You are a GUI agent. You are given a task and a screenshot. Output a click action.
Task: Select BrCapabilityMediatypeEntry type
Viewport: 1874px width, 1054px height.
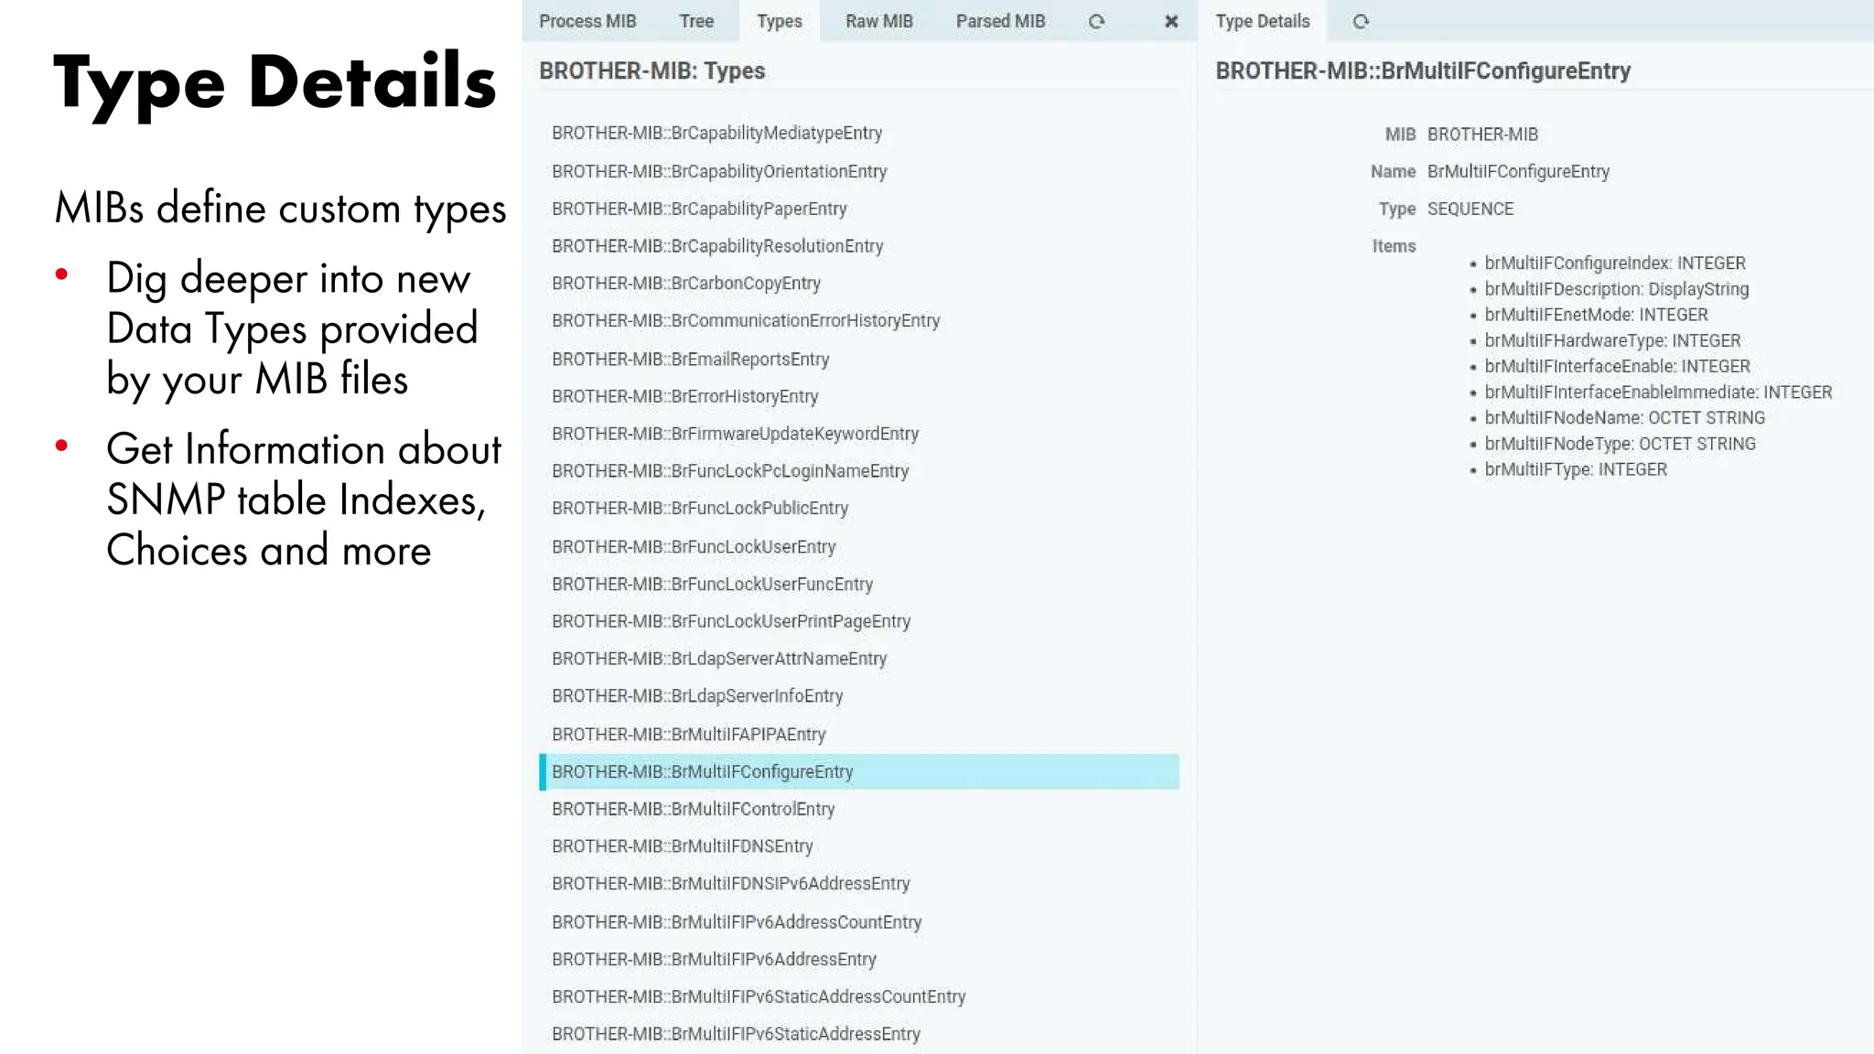point(859,134)
